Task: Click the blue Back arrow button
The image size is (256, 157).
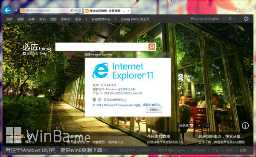Action: (x=7, y=10)
